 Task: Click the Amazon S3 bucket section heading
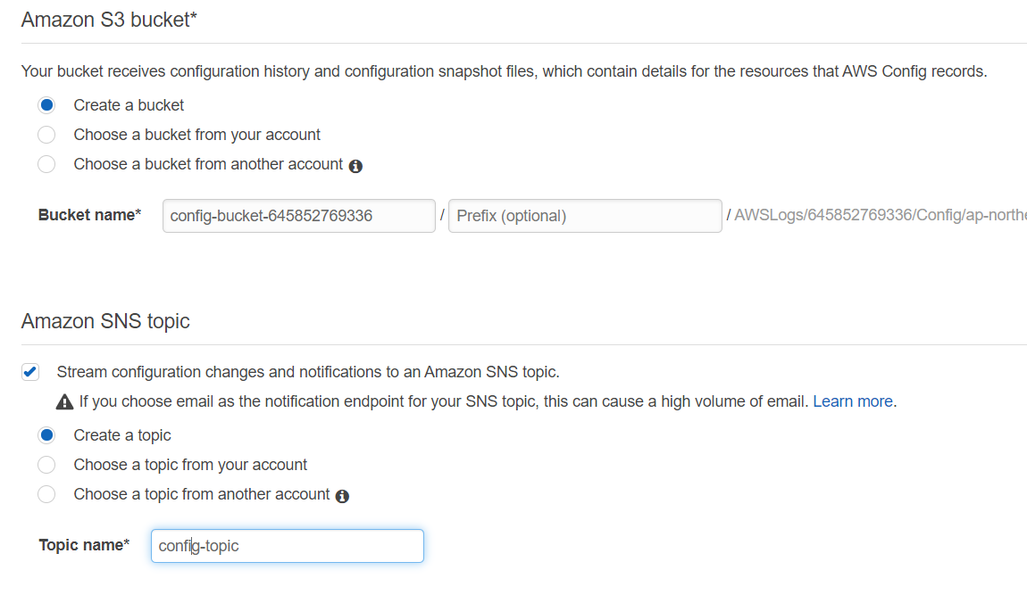tap(109, 20)
